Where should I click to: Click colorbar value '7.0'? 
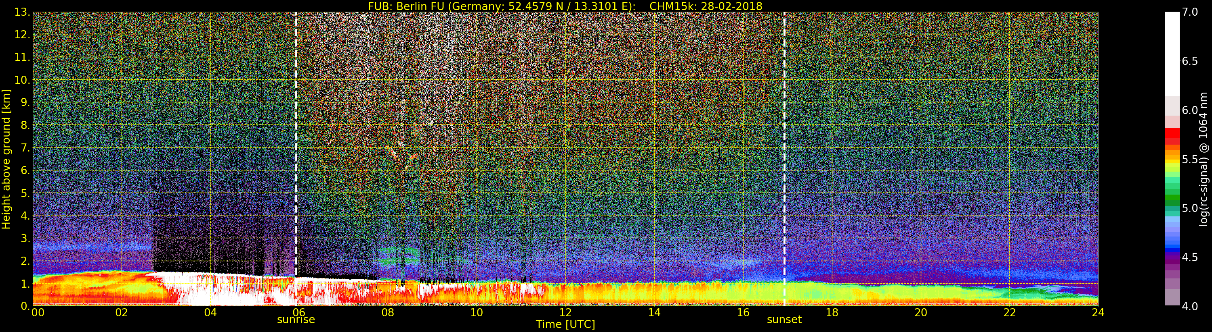click(1190, 12)
